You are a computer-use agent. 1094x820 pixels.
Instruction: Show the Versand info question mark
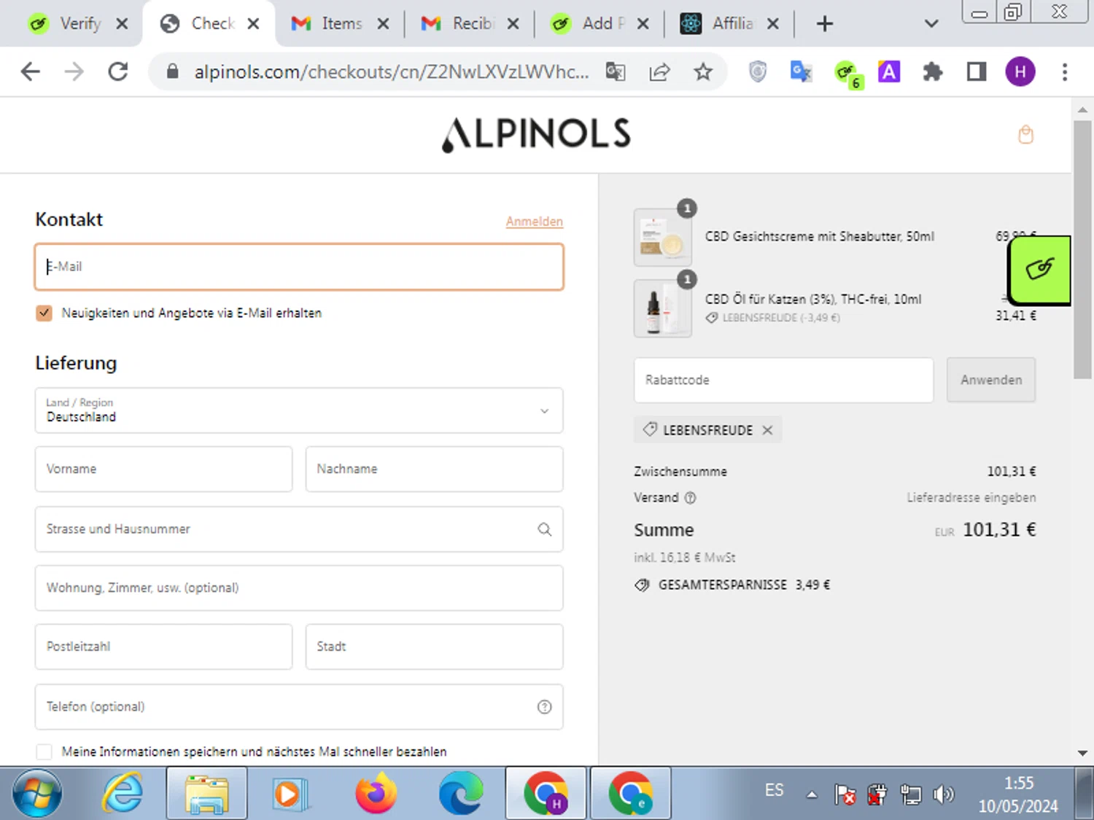(690, 498)
